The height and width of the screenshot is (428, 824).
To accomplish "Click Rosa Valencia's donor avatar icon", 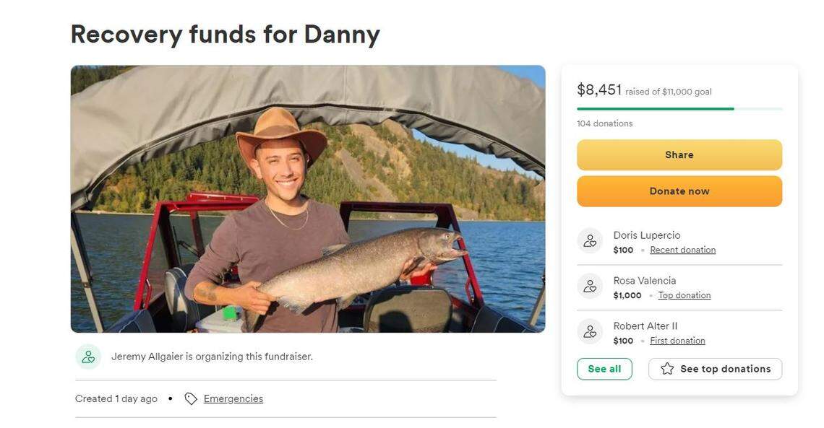I will [590, 286].
